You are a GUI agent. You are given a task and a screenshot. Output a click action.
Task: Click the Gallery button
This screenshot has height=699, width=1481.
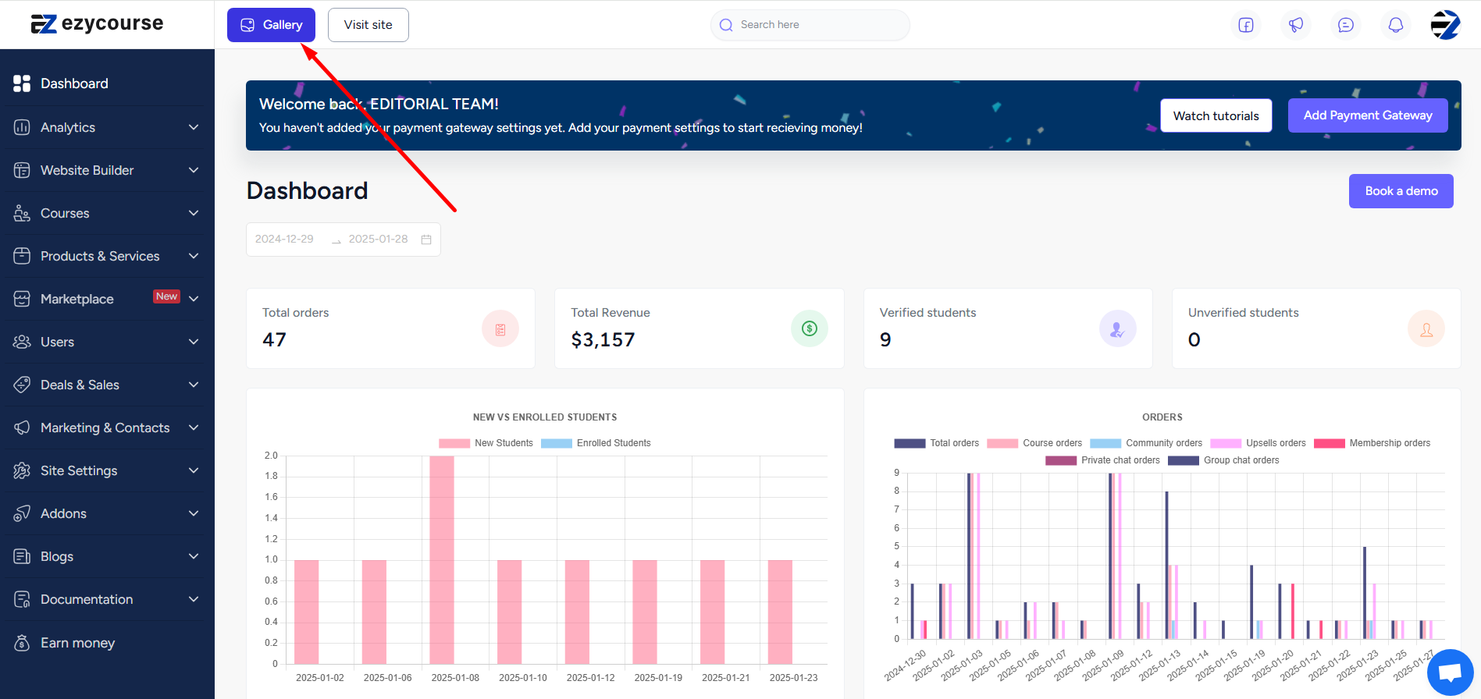(x=271, y=25)
